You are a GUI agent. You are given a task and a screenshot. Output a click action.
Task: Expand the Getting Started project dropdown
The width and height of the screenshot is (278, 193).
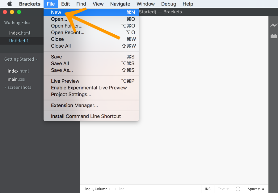coord(21,59)
